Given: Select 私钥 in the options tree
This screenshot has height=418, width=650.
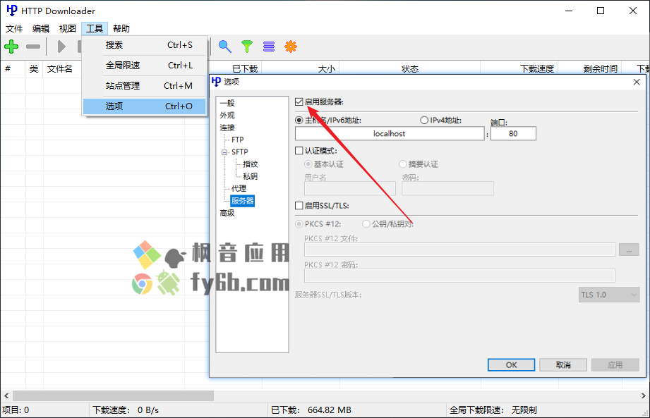Looking at the screenshot, I should click(x=250, y=176).
